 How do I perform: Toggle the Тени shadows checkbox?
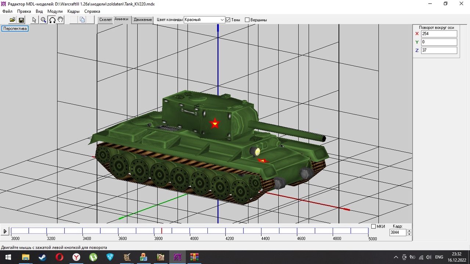pyautogui.click(x=228, y=20)
